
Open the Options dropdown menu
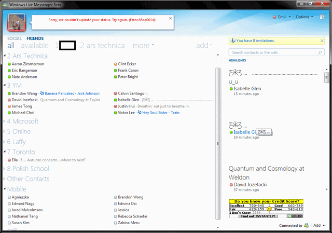click(305, 17)
